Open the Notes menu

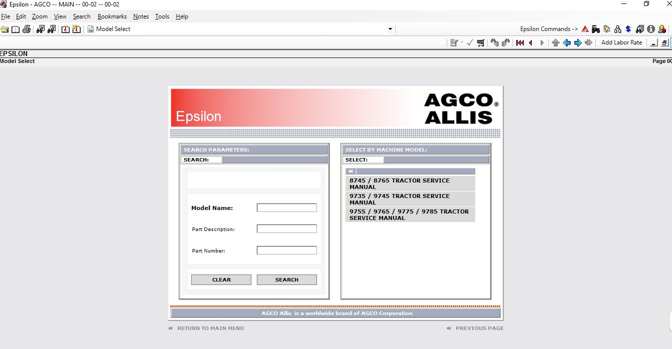(141, 16)
